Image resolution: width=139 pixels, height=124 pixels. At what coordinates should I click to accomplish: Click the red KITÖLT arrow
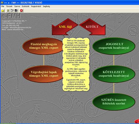click(92, 27)
